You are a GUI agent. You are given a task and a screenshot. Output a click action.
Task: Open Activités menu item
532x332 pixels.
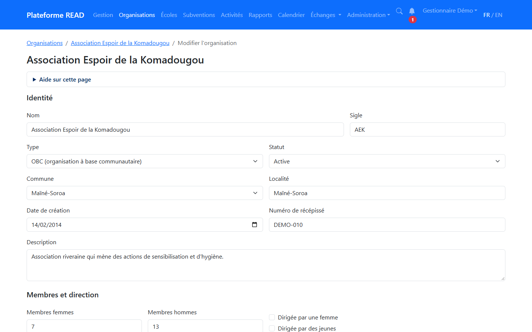click(232, 15)
